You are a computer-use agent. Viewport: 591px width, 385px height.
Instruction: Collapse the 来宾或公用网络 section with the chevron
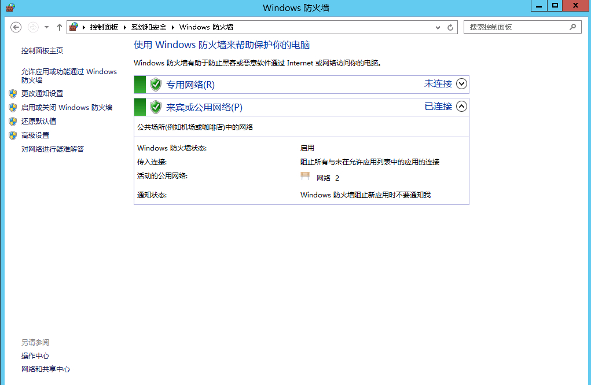(x=461, y=107)
